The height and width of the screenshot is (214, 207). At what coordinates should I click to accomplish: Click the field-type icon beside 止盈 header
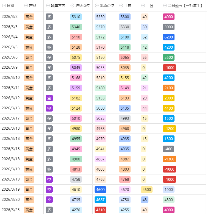[x=143, y=5]
